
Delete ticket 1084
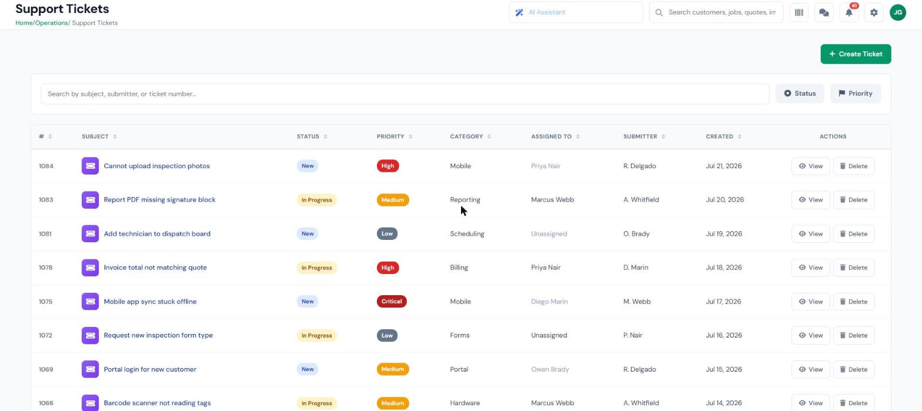[x=854, y=166]
